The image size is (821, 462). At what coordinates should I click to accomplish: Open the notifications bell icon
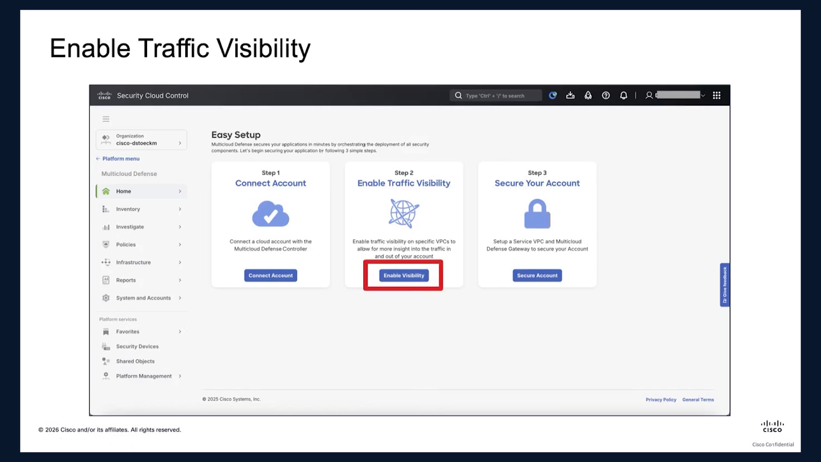coord(624,95)
